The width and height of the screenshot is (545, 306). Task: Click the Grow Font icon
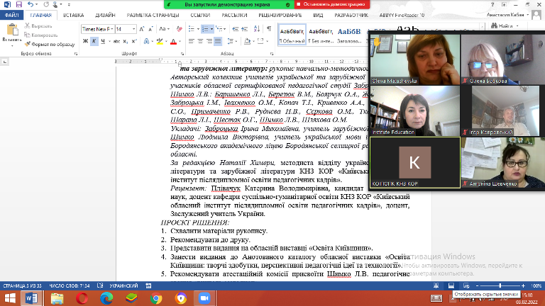click(142, 29)
